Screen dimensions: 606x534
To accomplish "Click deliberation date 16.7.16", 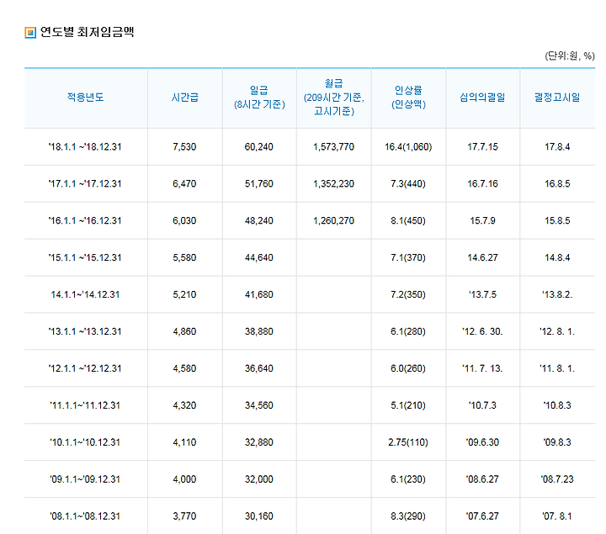I will (482, 184).
